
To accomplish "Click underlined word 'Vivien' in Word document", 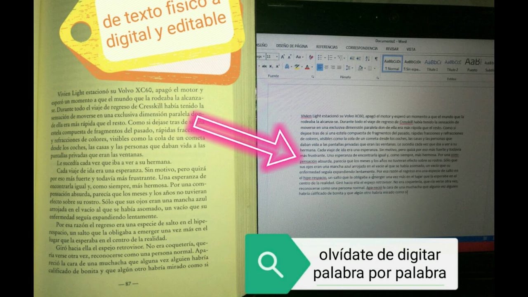I will (306, 116).
